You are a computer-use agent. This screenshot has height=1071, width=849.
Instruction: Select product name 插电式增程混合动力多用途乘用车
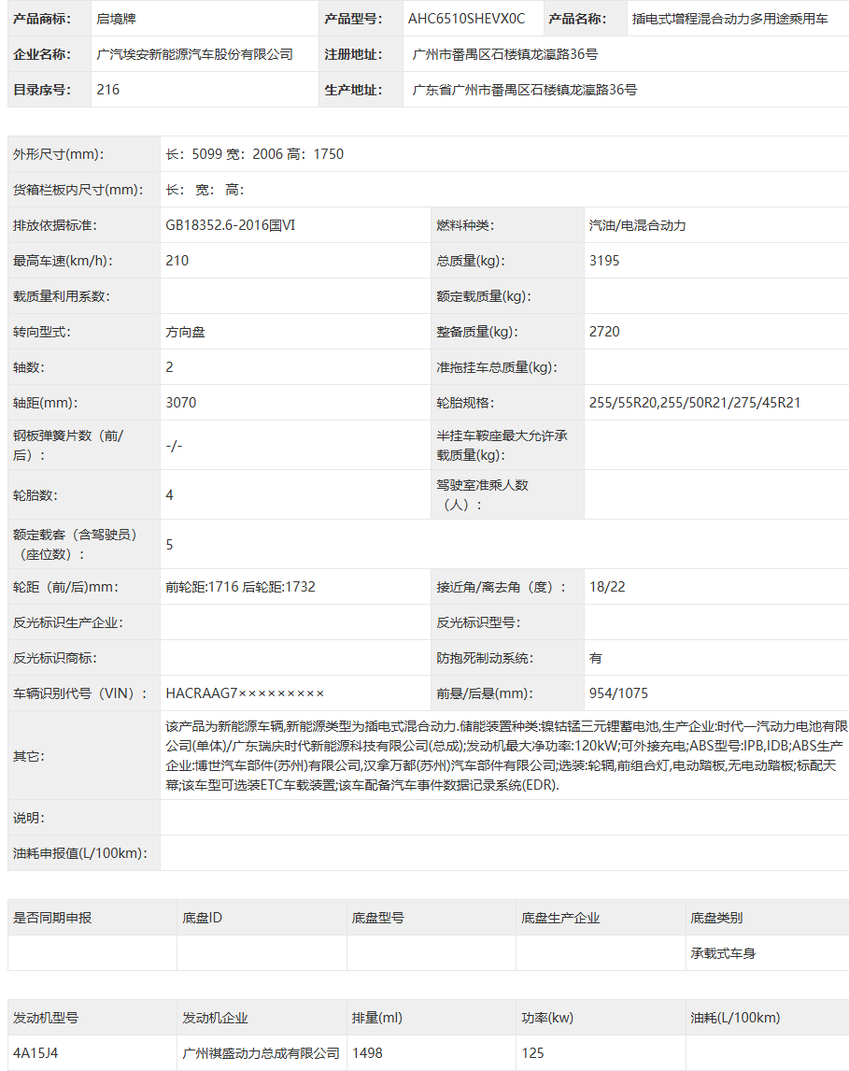[x=729, y=19]
